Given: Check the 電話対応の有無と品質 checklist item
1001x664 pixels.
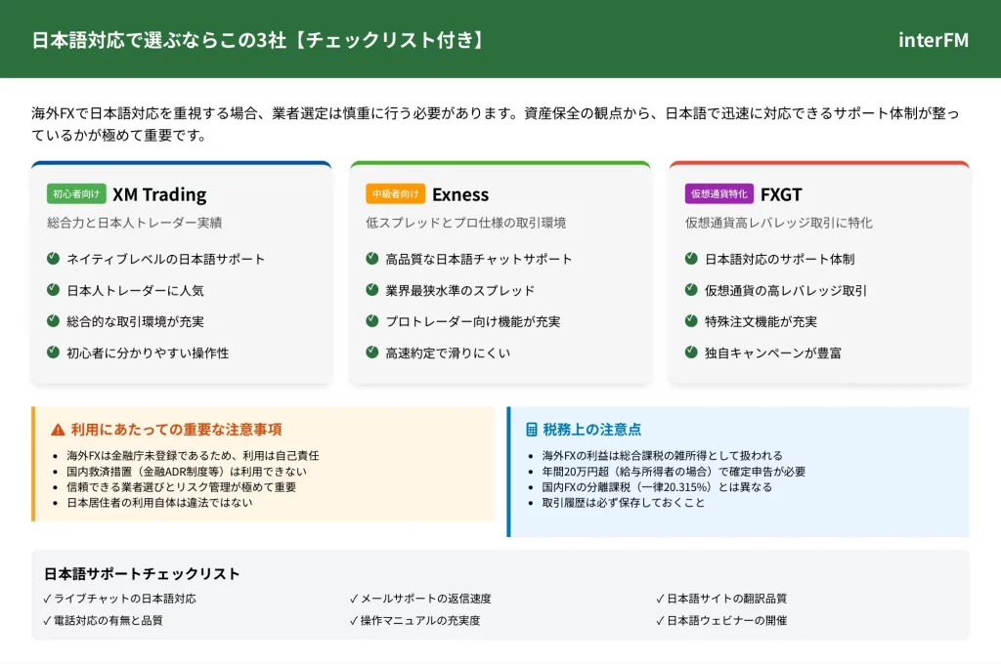Looking at the screenshot, I should coord(103,620).
